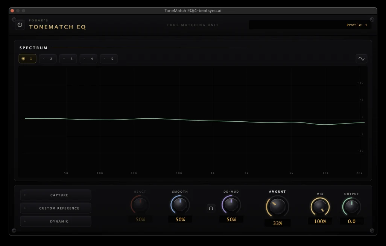
Task: Select spectrum profile slot 5
Action: [109, 59]
